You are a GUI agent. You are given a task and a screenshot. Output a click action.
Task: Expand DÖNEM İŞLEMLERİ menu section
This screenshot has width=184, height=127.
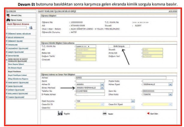tap(7, 90)
